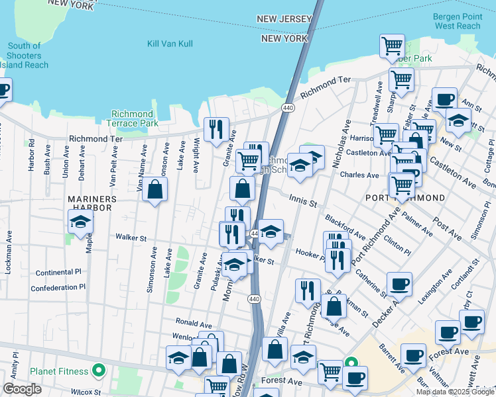The image size is (496, 397).
Task: Select the shopping bag marker on Port Richmond Ave
Action: (x=334, y=307)
